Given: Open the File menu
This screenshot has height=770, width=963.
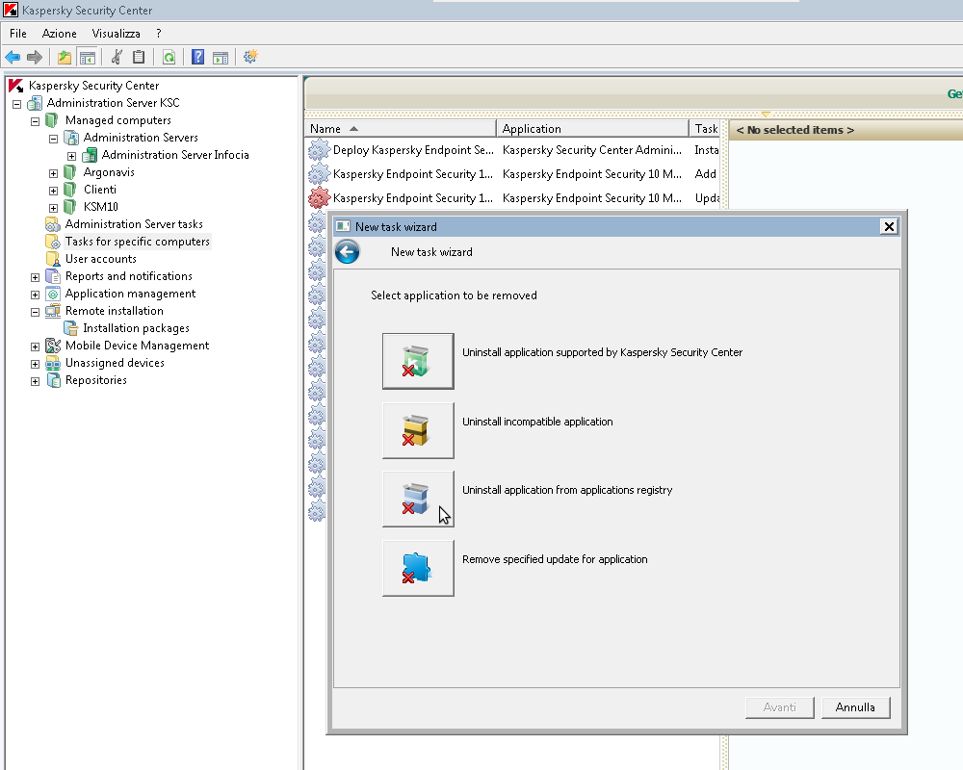Looking at the screenshot, I should [x=17, y=34].
